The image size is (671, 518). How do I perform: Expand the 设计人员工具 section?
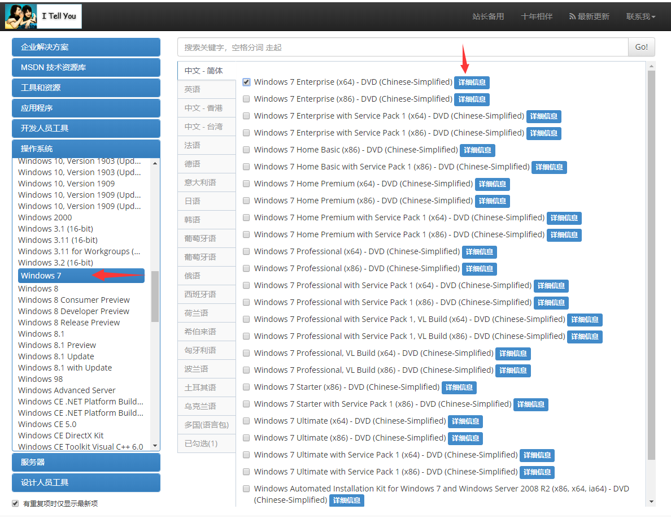point(86,482)
